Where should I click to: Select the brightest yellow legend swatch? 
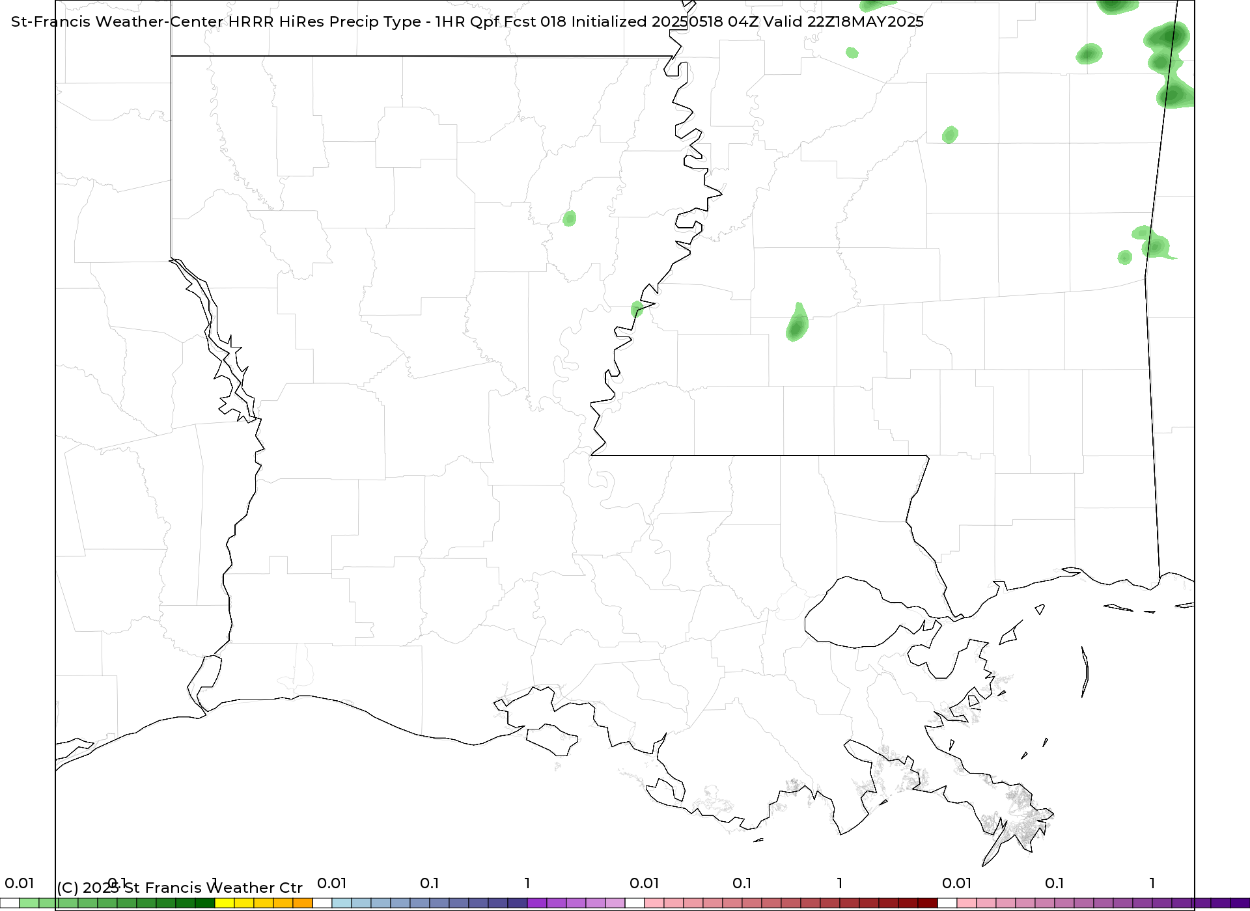point(225,903)
